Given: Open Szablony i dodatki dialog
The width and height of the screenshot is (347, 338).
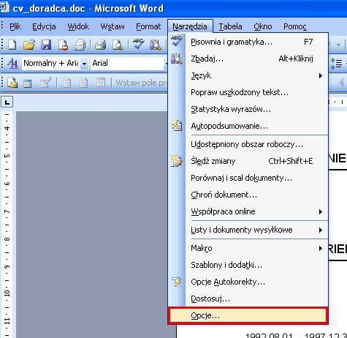Looking at the screenshot, I should 248,265.
